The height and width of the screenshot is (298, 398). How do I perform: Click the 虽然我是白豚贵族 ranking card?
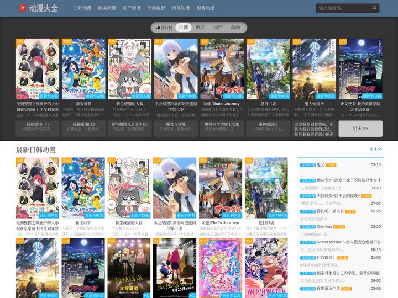pos(314,129)
